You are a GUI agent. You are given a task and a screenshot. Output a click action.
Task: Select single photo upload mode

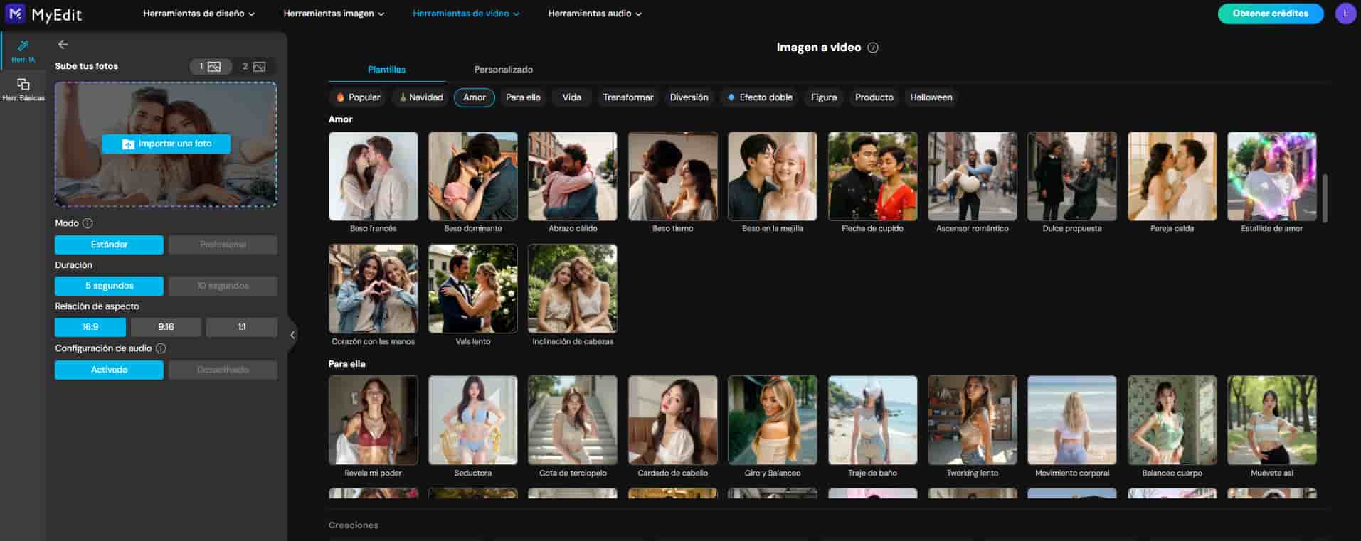(x=210, y=66)
